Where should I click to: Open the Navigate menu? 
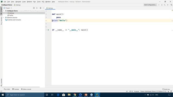[18, 2]
